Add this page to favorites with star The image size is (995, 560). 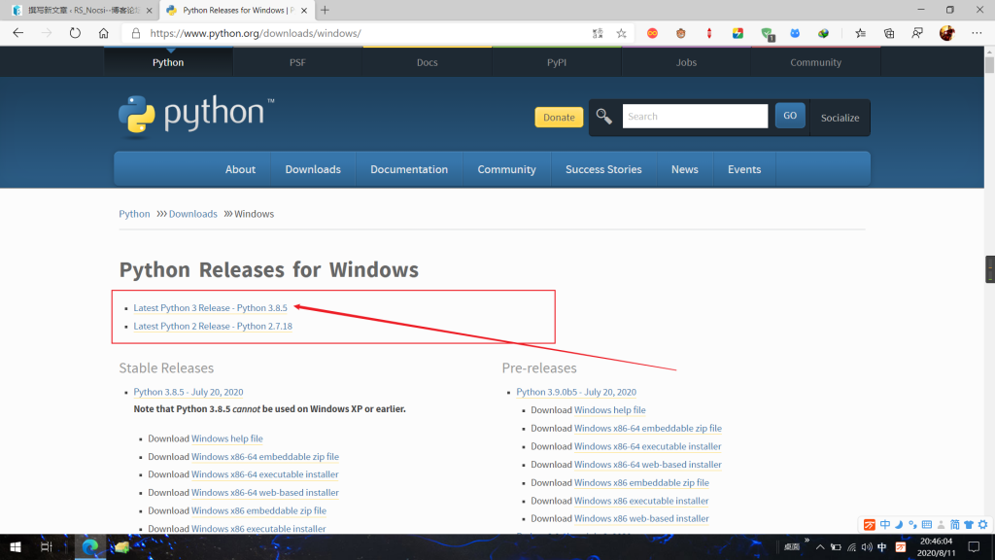[621, 33]
